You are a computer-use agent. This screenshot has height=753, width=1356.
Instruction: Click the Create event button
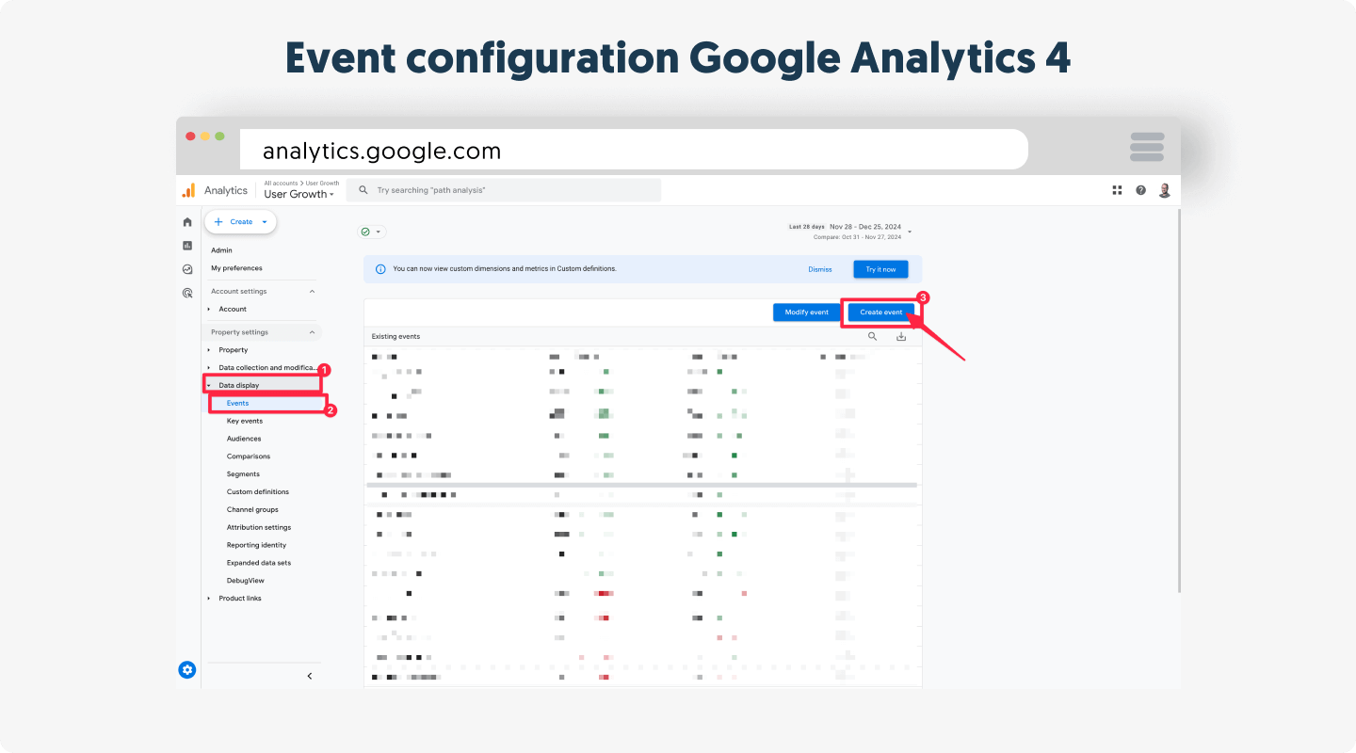[880, 312]
